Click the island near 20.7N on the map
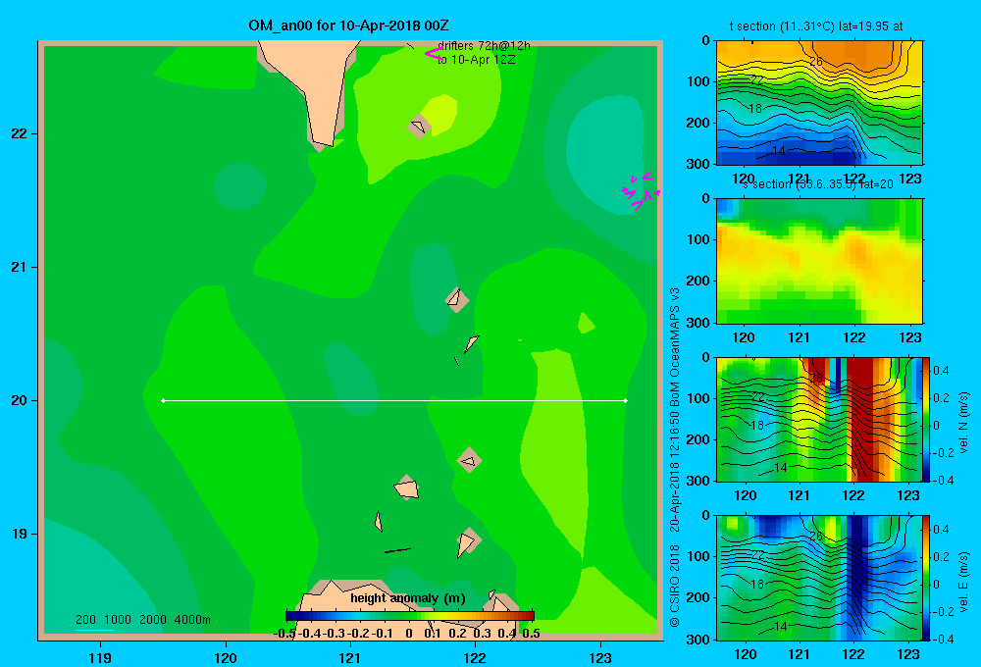 457,300
